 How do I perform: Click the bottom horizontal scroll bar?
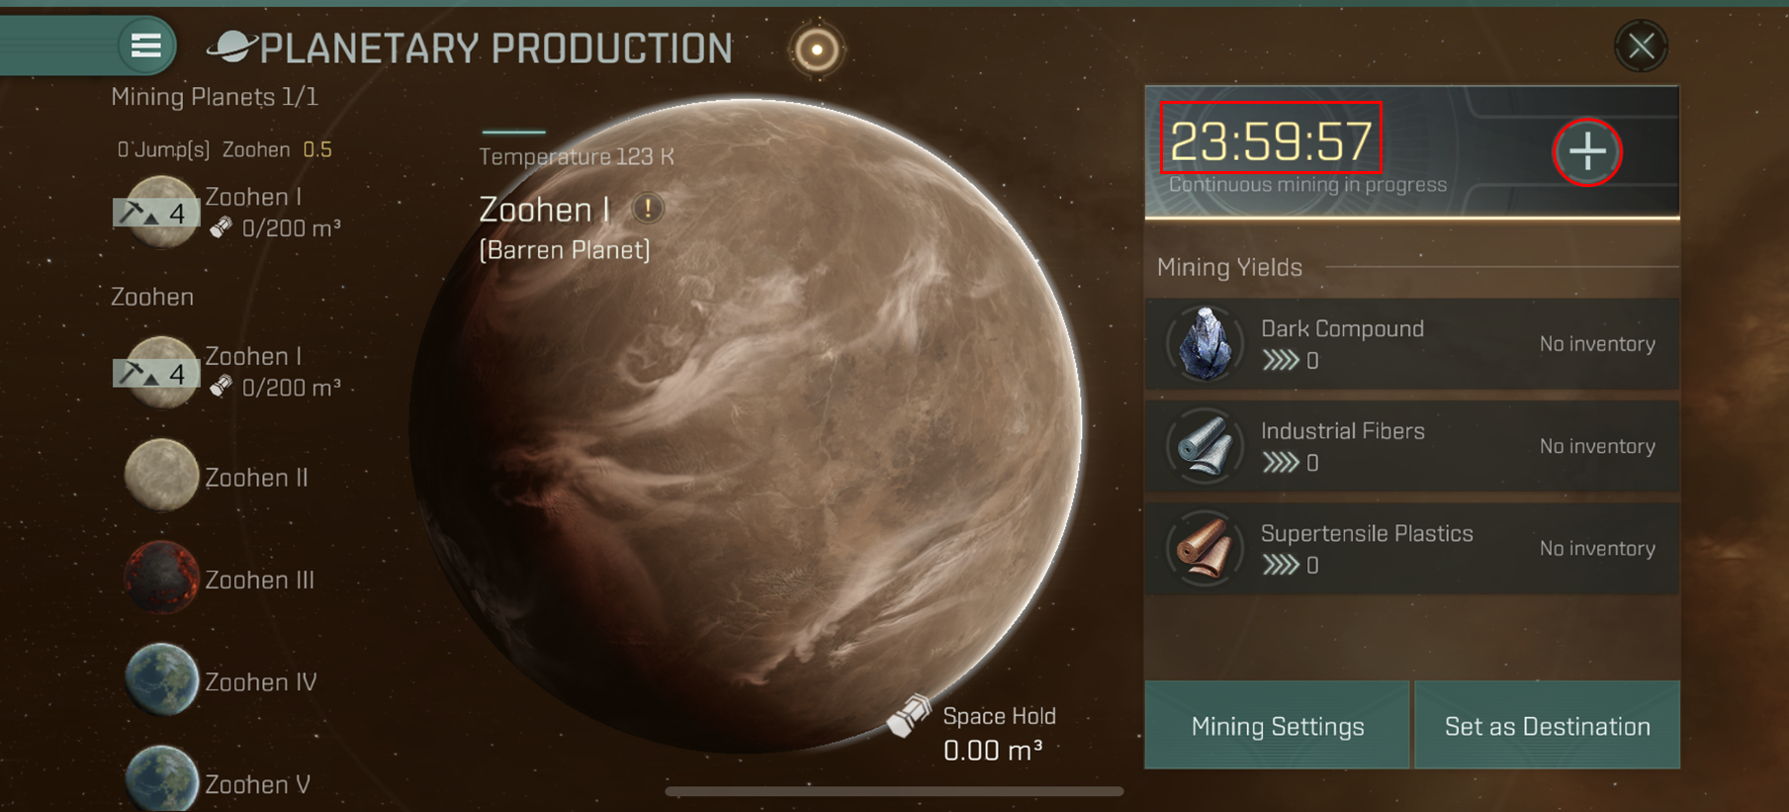click(x=894, y=791)
